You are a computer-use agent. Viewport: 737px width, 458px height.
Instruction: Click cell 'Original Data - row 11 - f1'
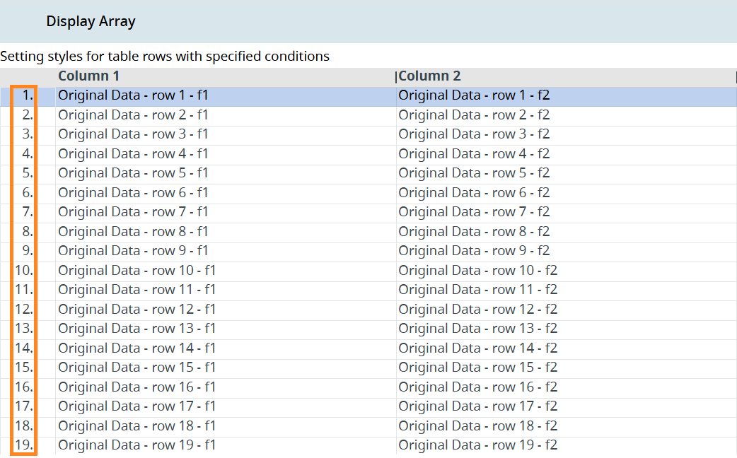pos(137,290)
